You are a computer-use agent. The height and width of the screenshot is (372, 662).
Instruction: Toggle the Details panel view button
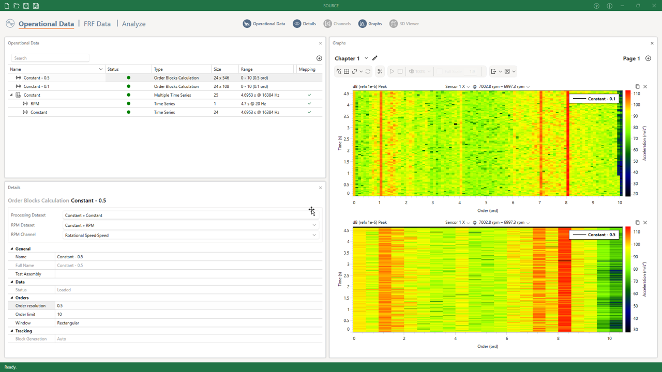tap(304, 24)
